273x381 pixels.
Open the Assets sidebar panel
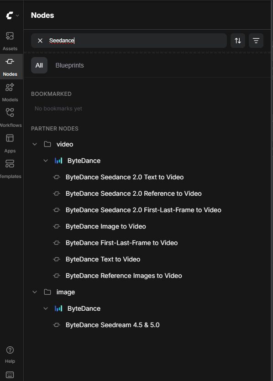10,42
